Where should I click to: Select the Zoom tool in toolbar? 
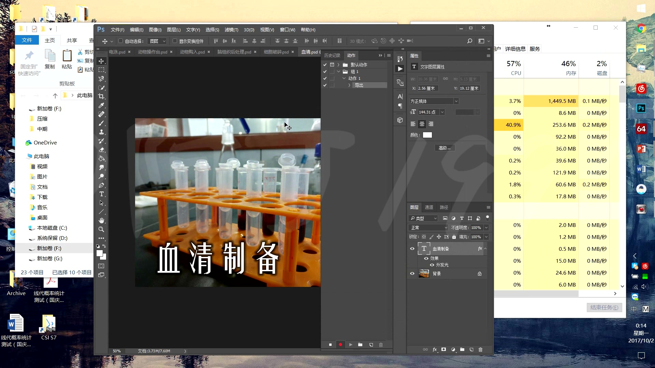[101, 229]
